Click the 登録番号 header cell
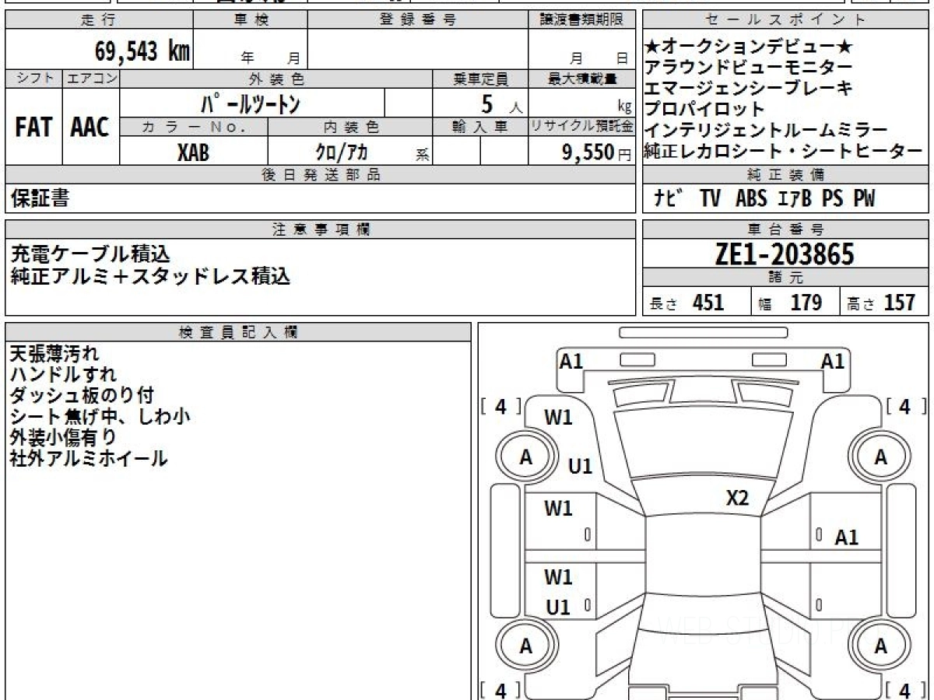Viewport: 934px width, 700px height. pyautogui.click(x=418, y=20)
